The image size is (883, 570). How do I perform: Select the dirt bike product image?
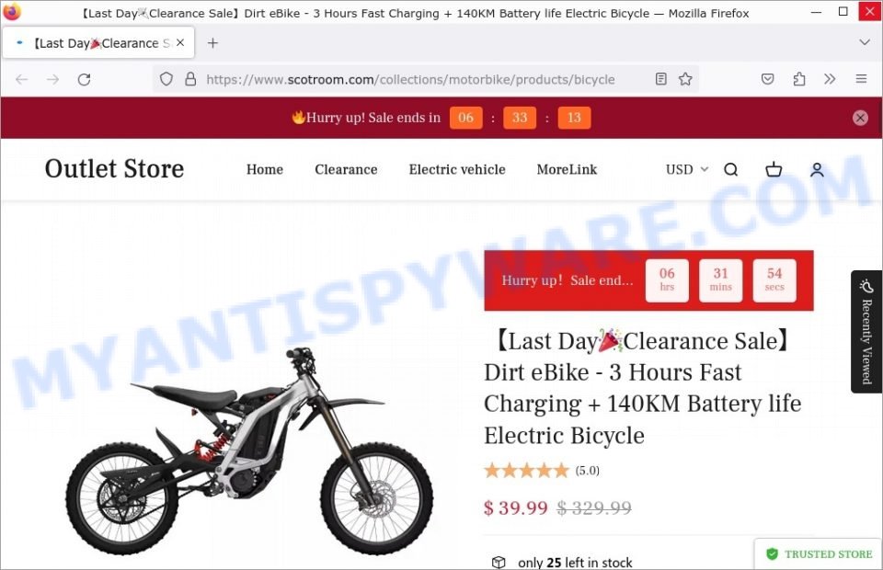pyautogui.click(x=249, y=450)
